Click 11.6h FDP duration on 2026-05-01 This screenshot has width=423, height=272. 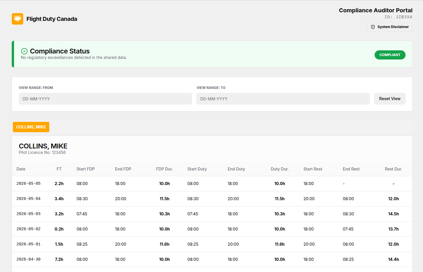click(x=164, y=244)
